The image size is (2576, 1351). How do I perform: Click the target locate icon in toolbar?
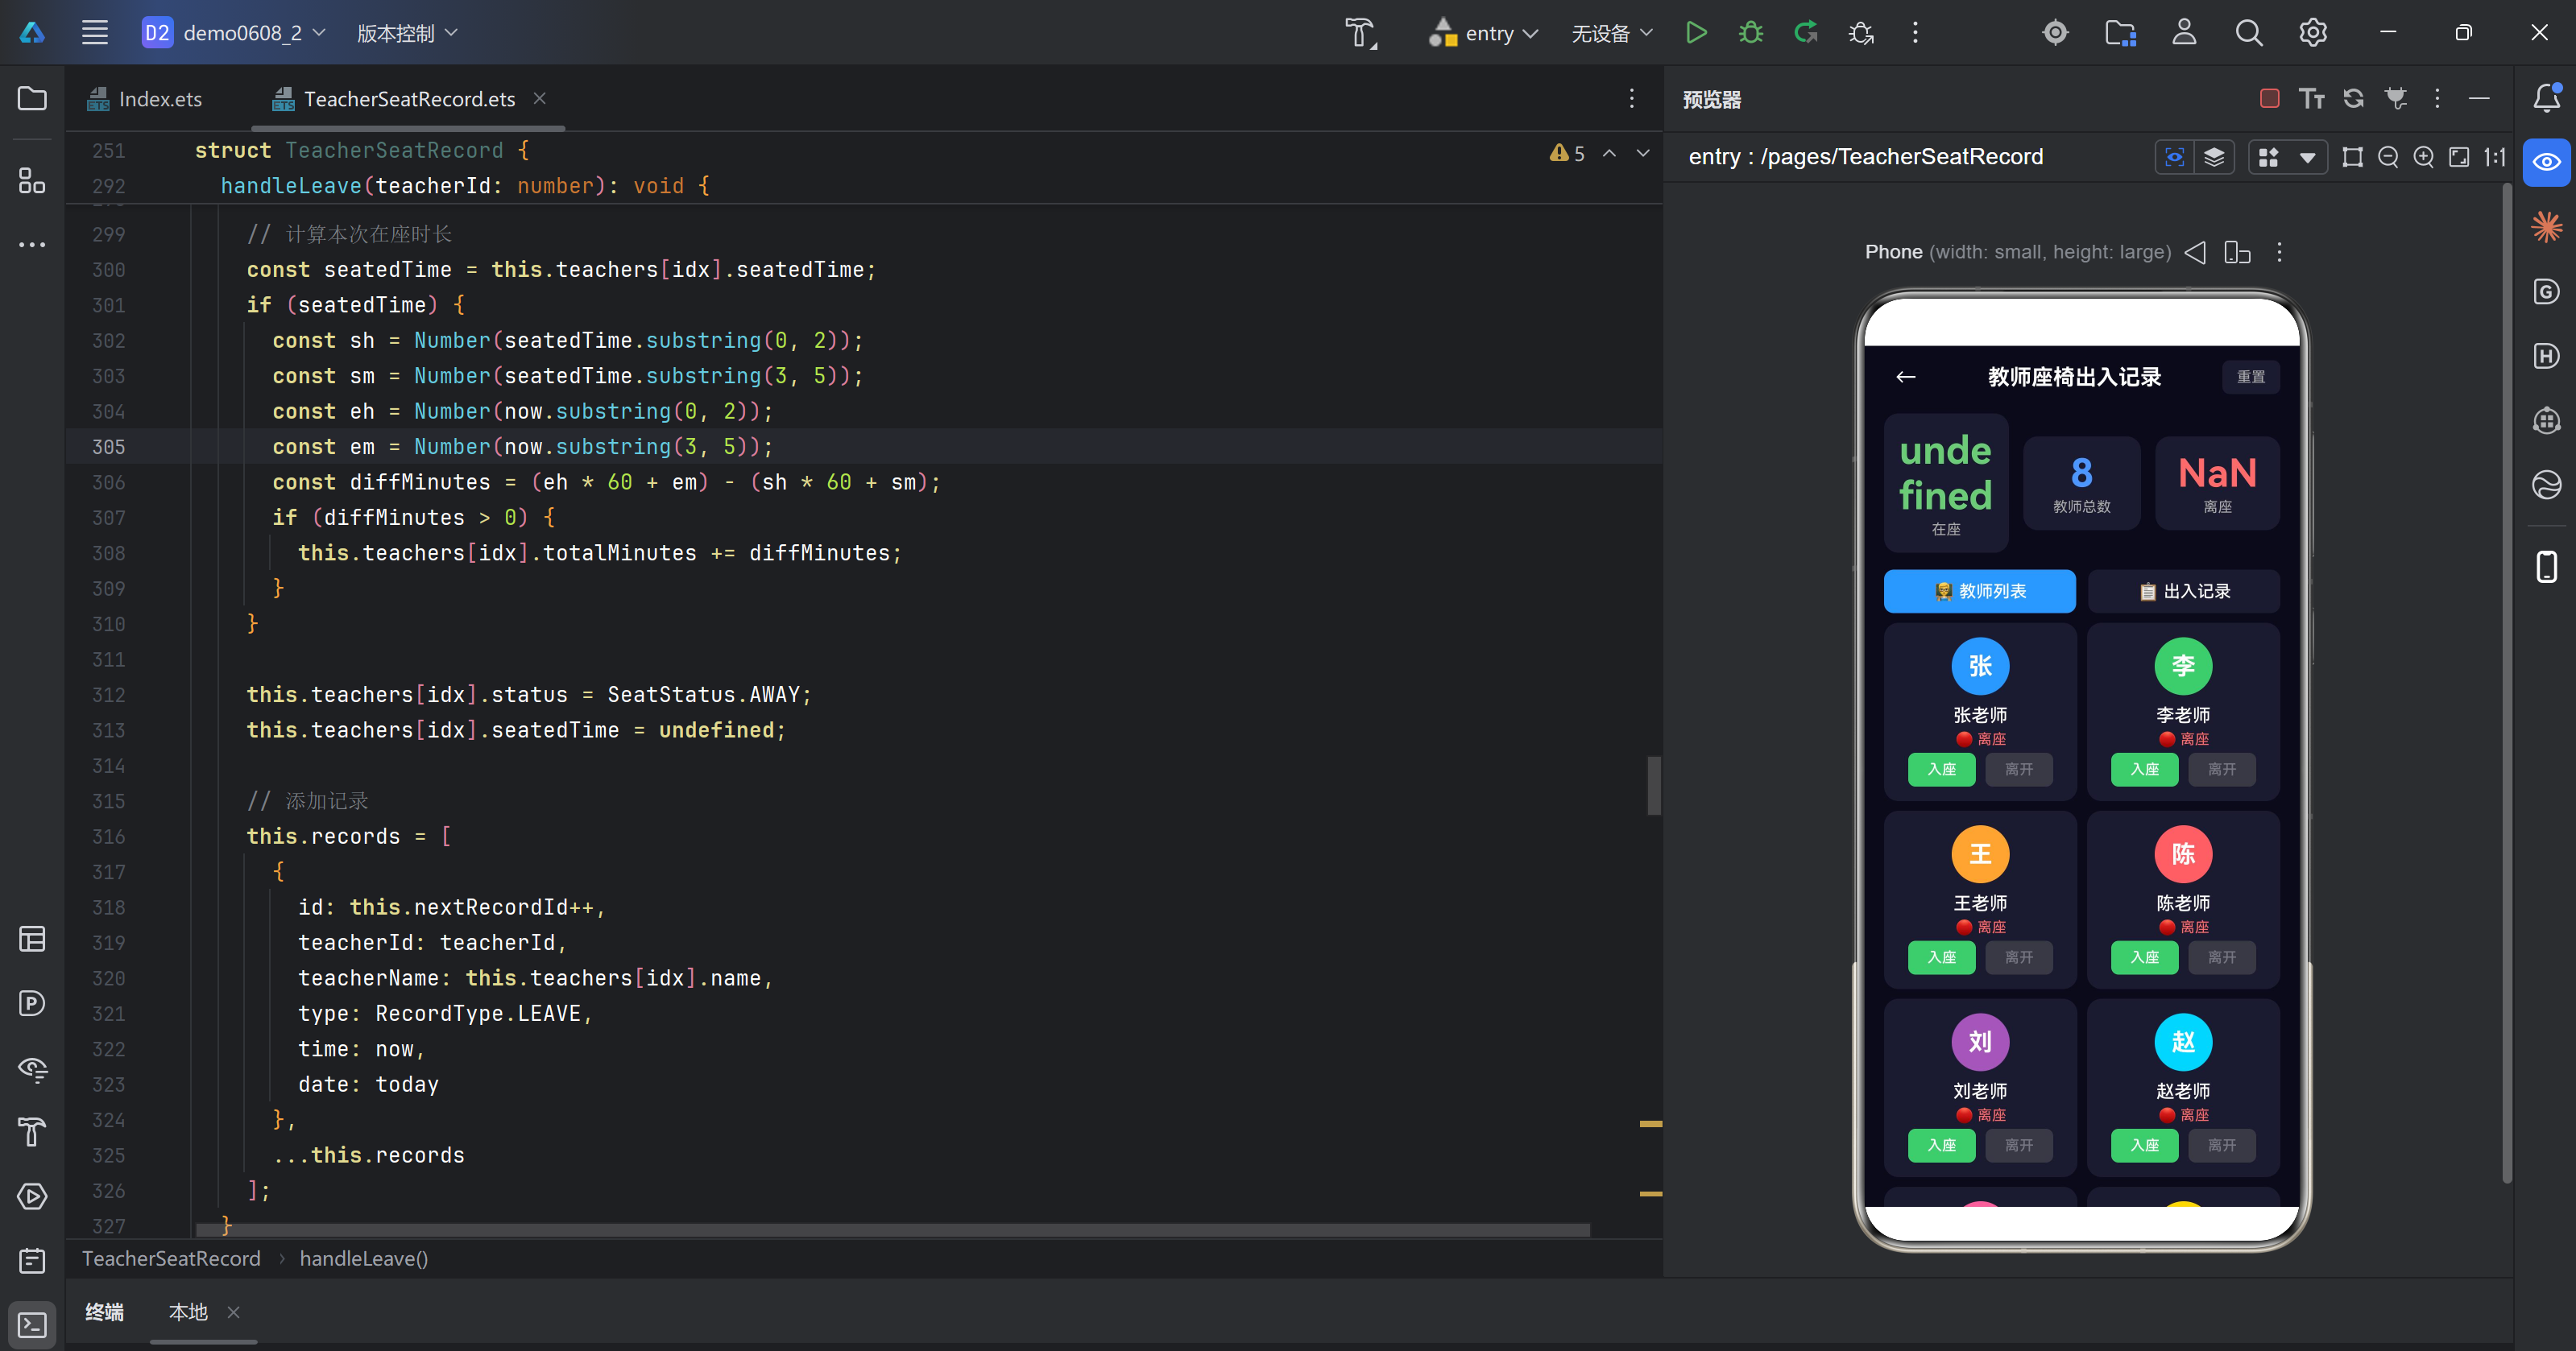point(2056,33)
